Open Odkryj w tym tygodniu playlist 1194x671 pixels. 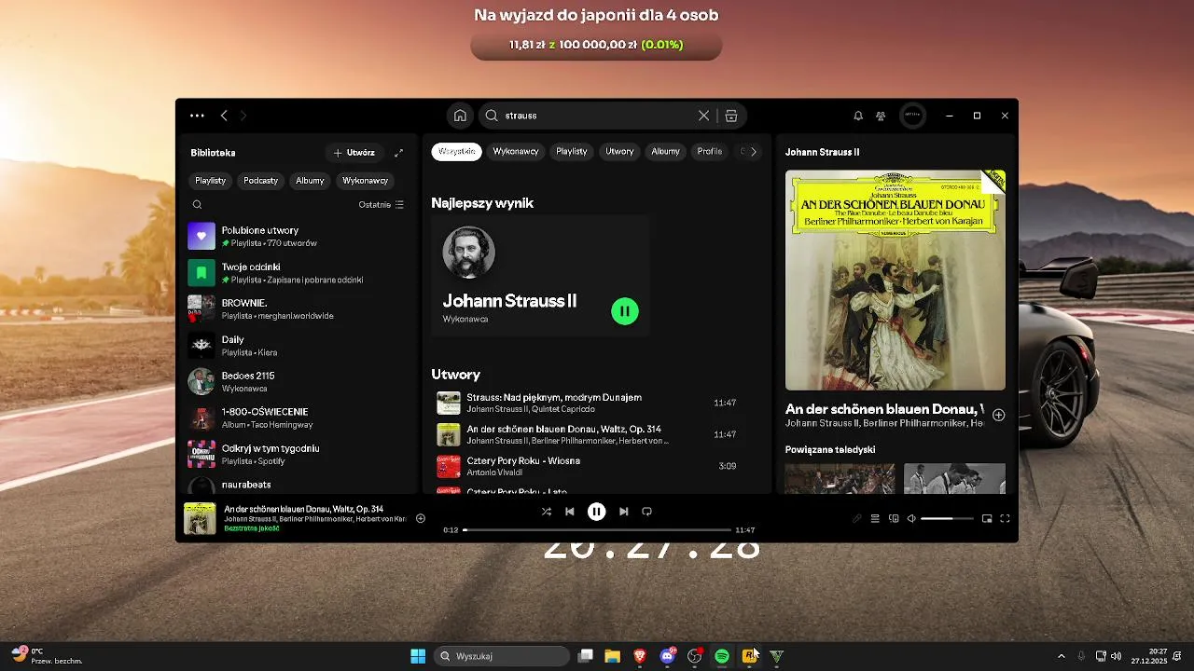298,455
